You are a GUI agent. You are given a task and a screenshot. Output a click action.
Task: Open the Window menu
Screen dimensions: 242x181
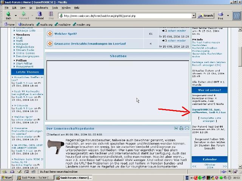(x=66, y=8)
